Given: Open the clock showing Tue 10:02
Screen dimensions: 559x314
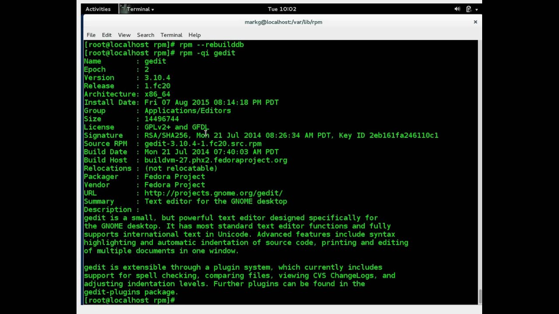Looking at the screenshot, I should 282,9.
